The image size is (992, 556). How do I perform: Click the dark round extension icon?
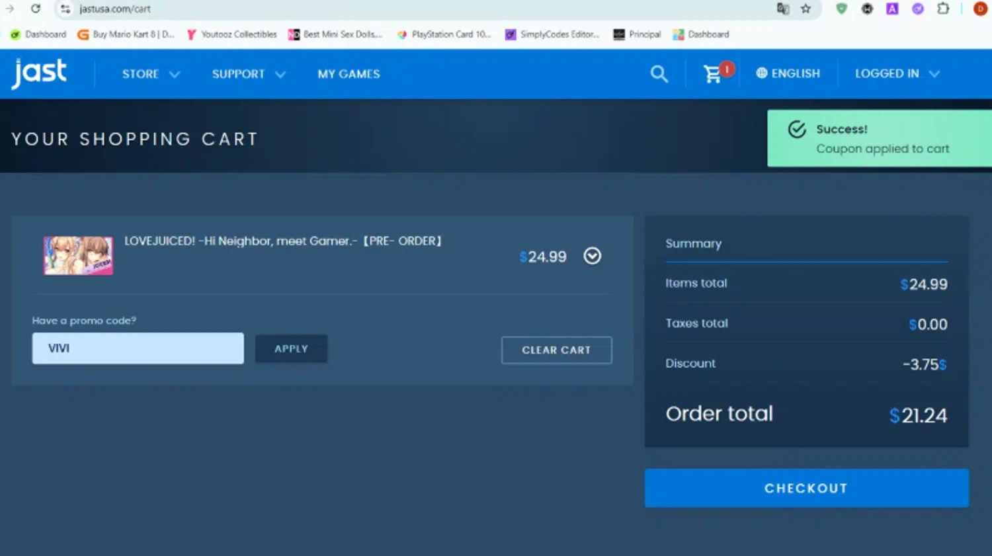coord(867,9)
